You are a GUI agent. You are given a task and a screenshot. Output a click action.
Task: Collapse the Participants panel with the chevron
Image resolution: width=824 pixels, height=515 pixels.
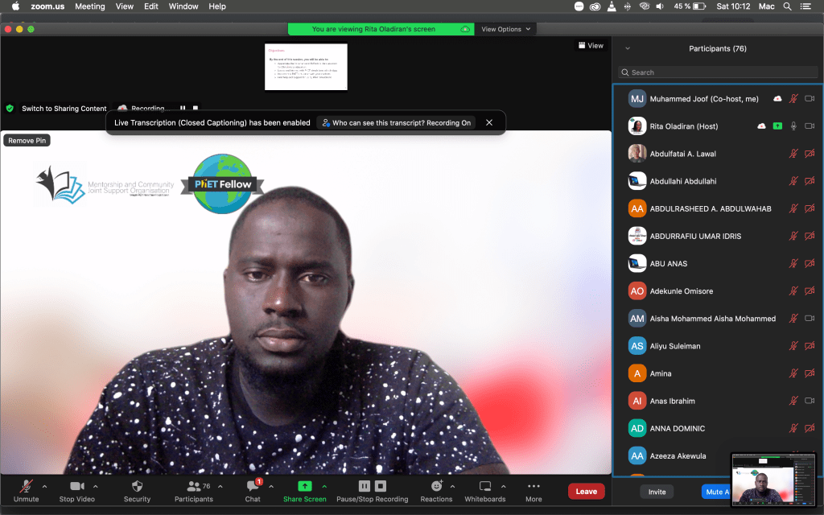(628, 48)
